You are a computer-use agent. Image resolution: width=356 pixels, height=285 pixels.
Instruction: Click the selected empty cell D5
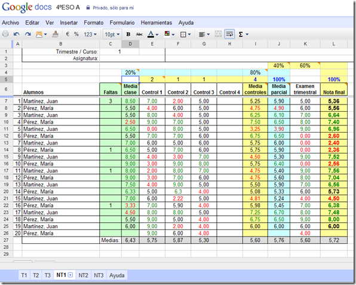(130, 79)
